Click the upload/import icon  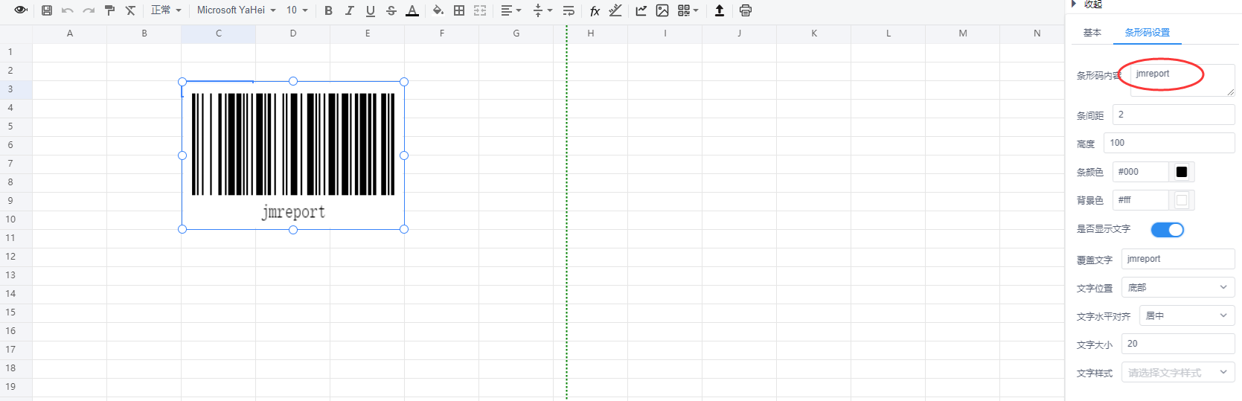[x=720, y=10]
